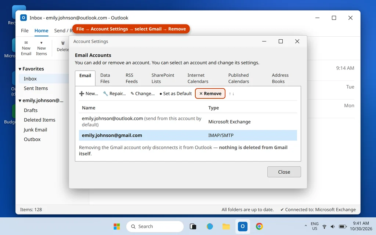Click the volume speaker tray icon
Image resolution: width=376 pixels, height=235 pixels.
[x=333, y=227]
